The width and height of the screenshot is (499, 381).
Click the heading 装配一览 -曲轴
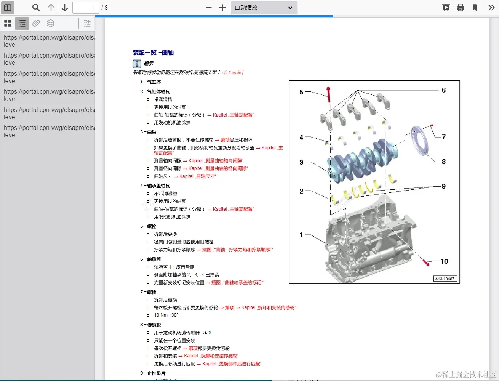tap(153, 53)
